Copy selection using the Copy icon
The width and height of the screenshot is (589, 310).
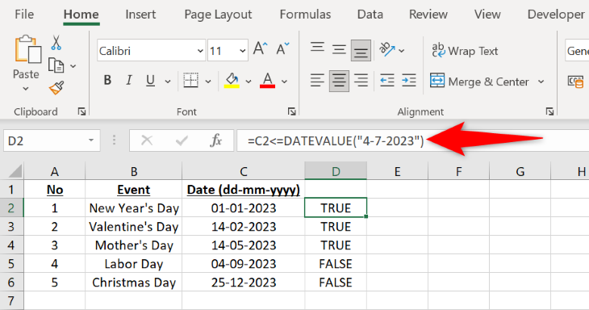[56, 65]
